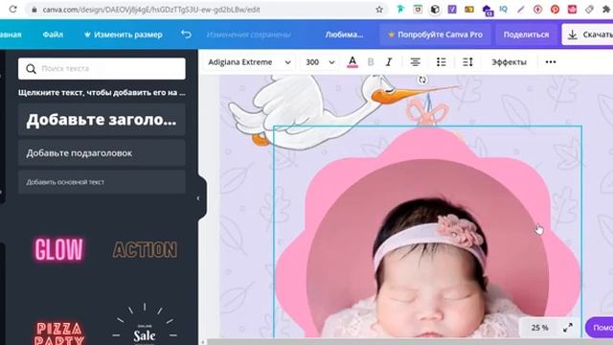Viewport: 613px width, 345px height.
Task: Open the browser extensions puzzle icon
Action: 606,10
